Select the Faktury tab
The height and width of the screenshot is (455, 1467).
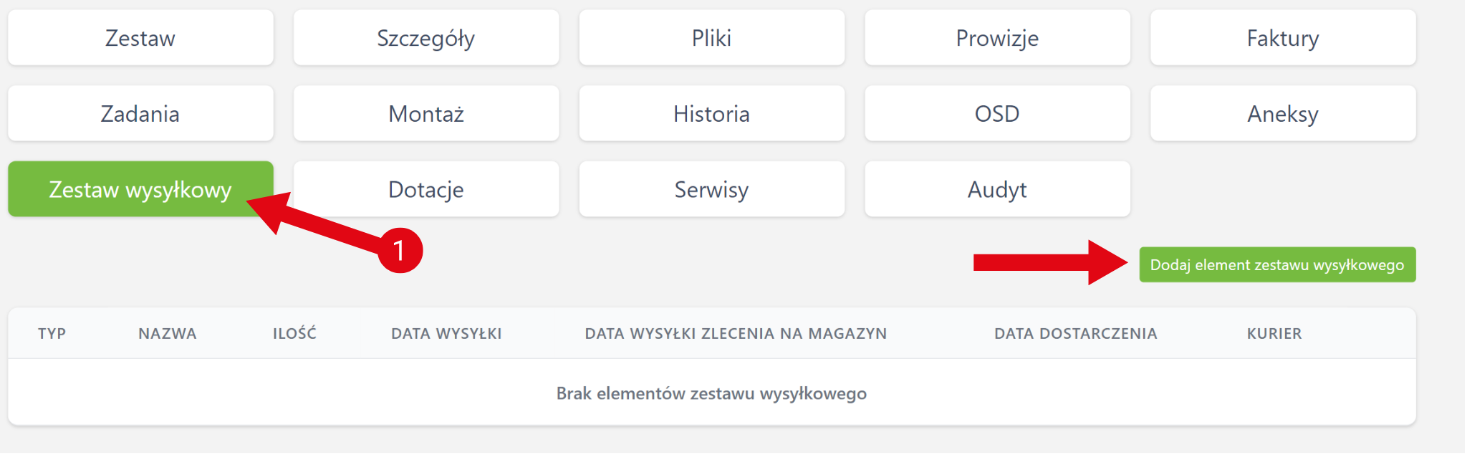[x=1283, y=38]
